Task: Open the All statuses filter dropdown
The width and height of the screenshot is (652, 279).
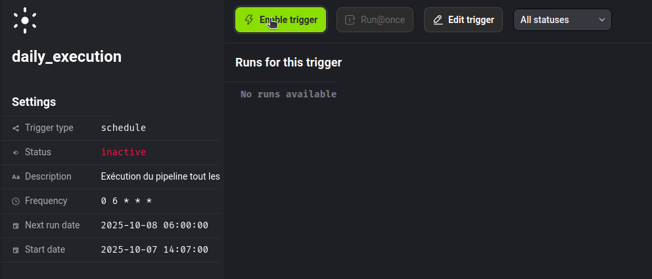Action: point(562,20)
